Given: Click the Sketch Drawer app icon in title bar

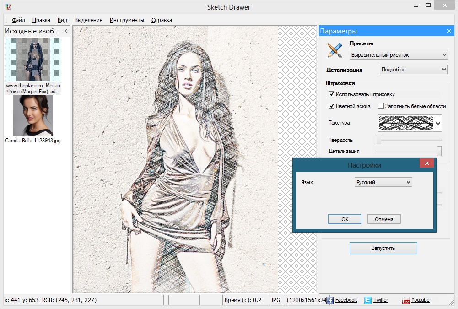Looking at the screenshot, I should (8, 7).
